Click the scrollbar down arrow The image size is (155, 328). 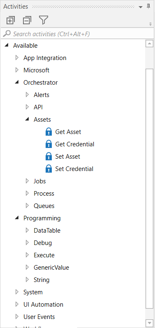coord(149,323)
